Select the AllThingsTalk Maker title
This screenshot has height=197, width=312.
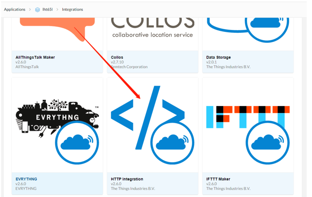coord(35,57)
